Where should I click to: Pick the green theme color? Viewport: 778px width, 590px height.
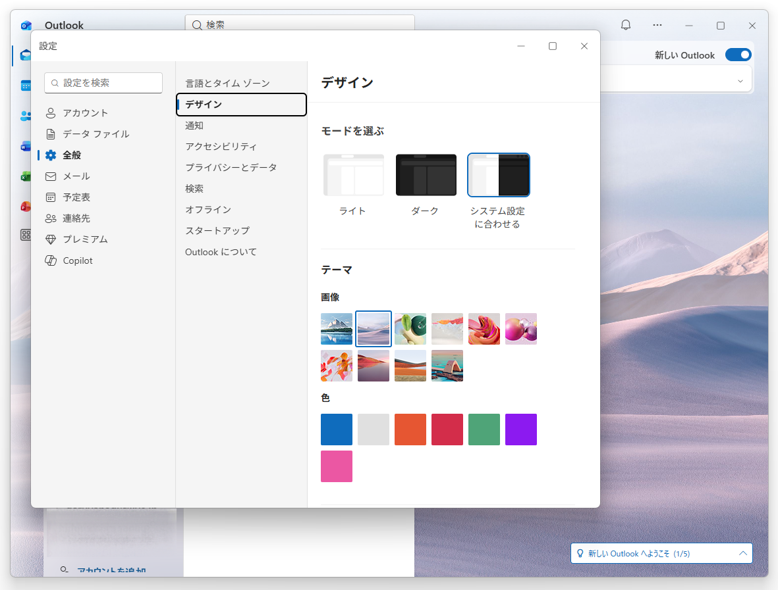coord(484,430)
